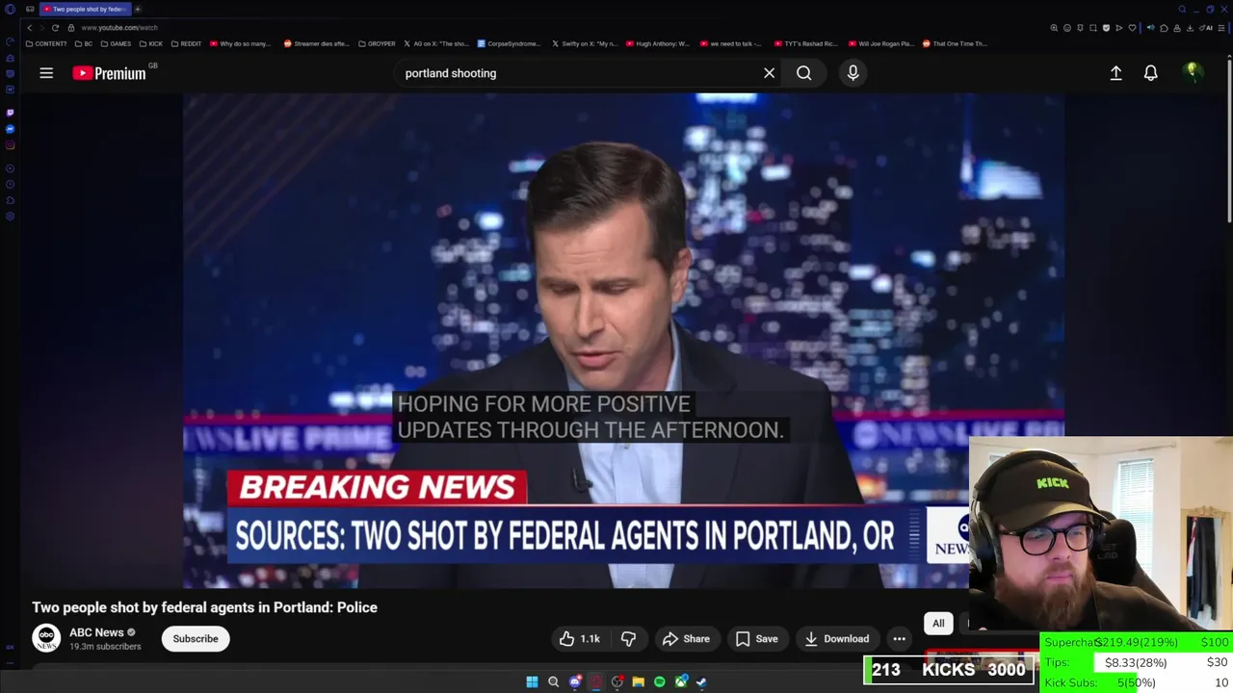Open the ABC News channel avatar
This screenshot has width=1233, height=693.
tap(46, 638)
